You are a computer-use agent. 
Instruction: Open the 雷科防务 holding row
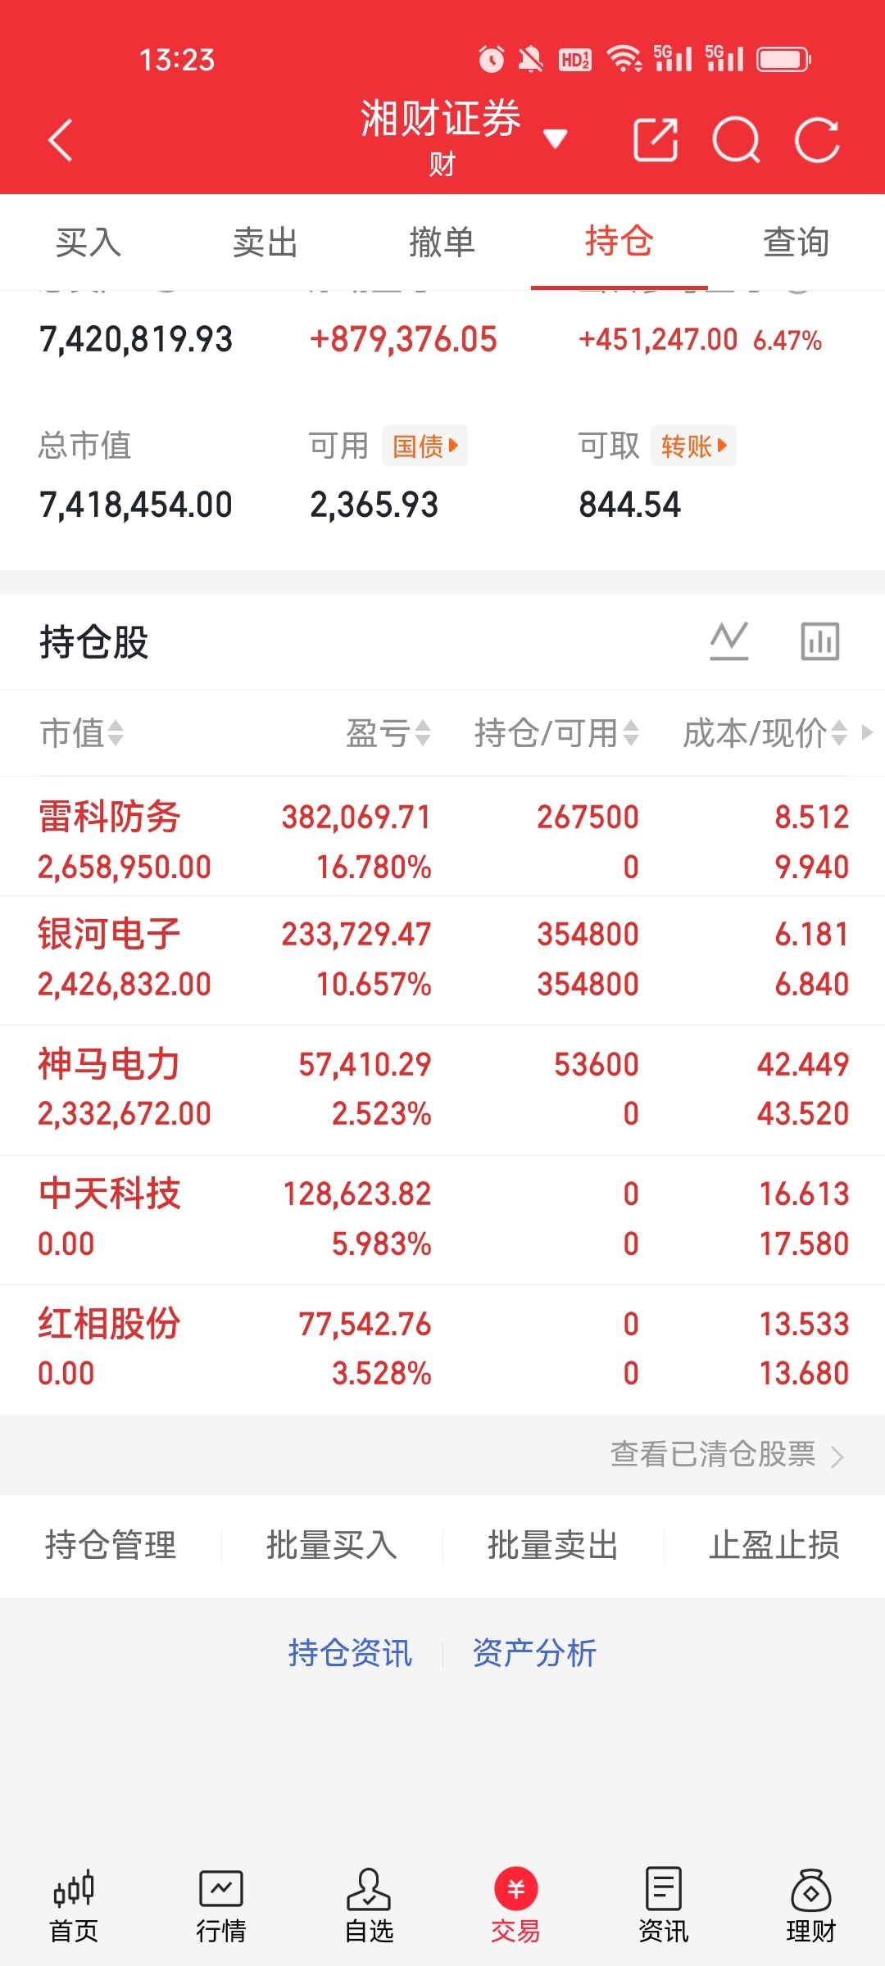pos(442,840)
